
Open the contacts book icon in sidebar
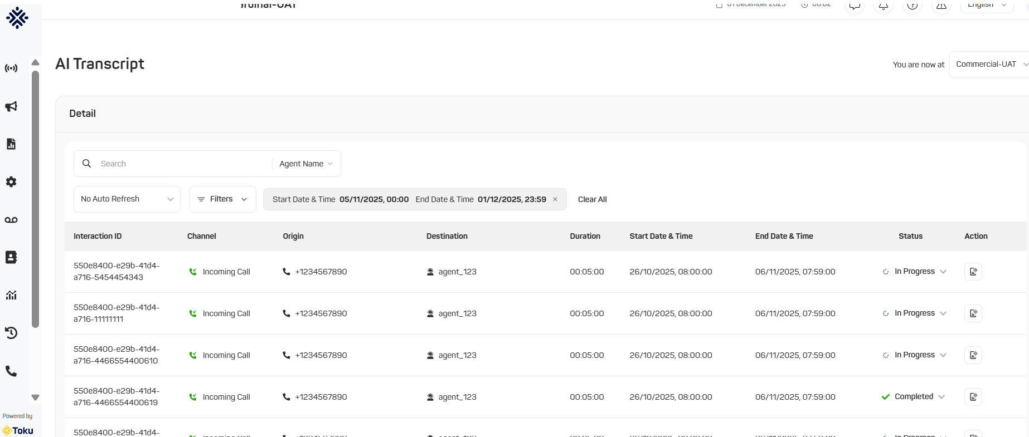coord(11,257)
